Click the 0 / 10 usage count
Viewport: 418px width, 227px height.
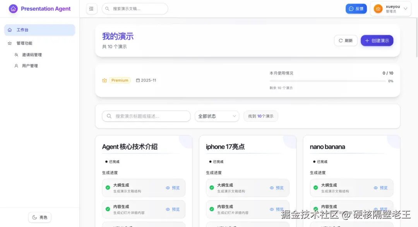pyautogui.click(x=388, y=73)
